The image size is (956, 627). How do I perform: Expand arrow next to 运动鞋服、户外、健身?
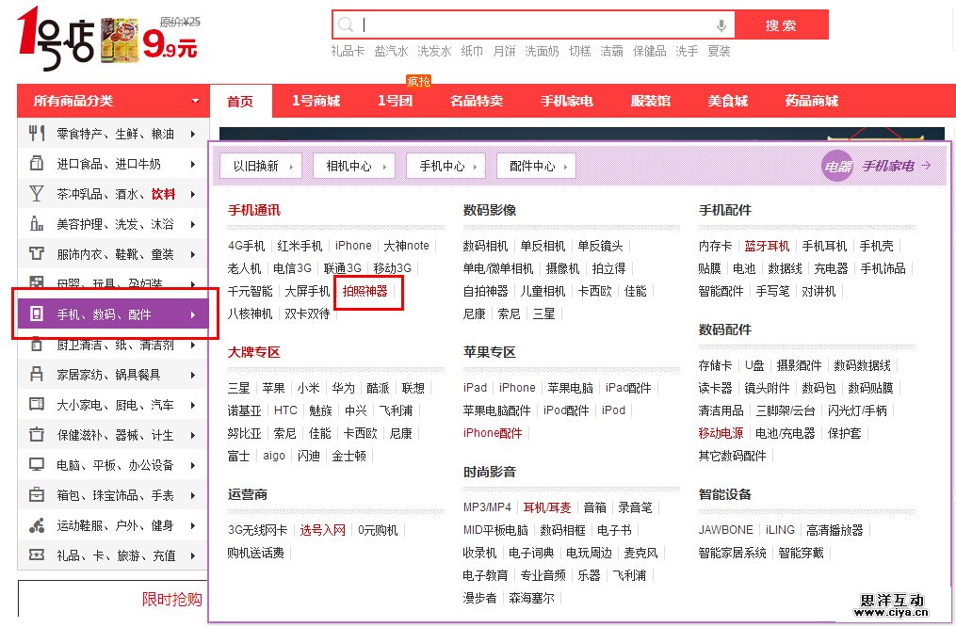click(193, 525)
